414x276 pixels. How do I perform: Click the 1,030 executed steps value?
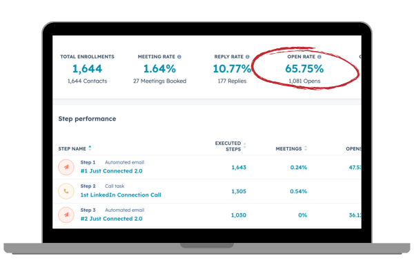click(239, 215)
